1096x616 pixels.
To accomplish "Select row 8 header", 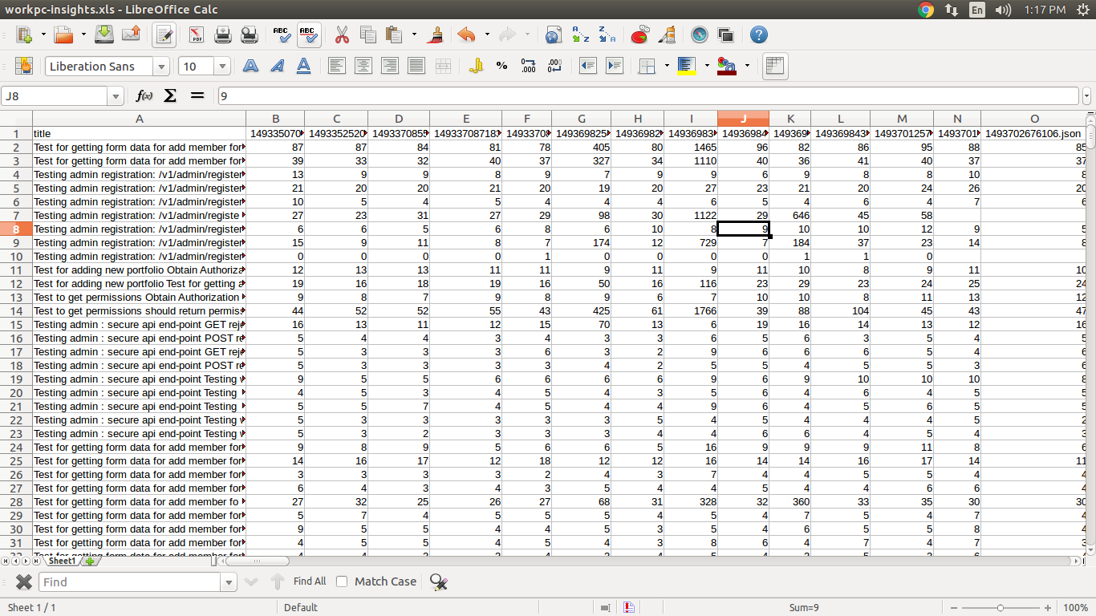I will tap(16, 229).
